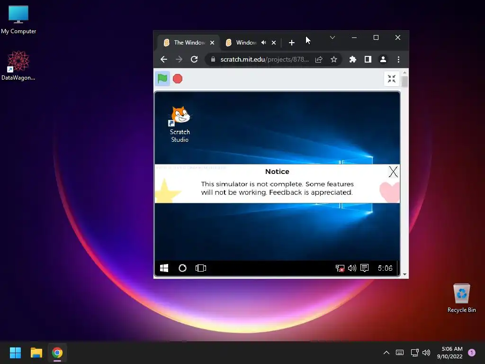Click the simulated clock showing 5:06
This screenshot has width=485, height=364.
[x=385, y=268]
